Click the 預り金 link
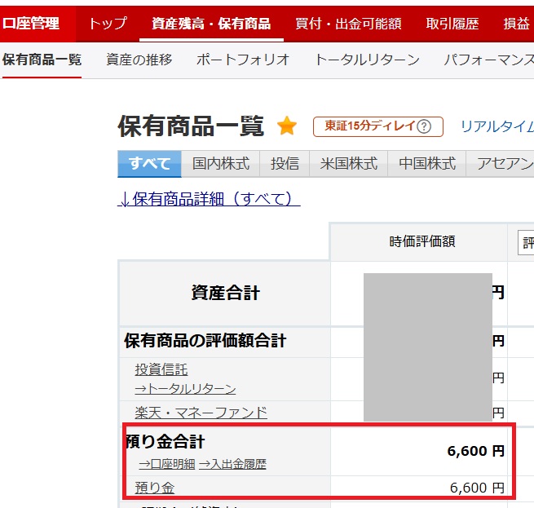This screenshot has height=508, width=534. coord(155,488)
